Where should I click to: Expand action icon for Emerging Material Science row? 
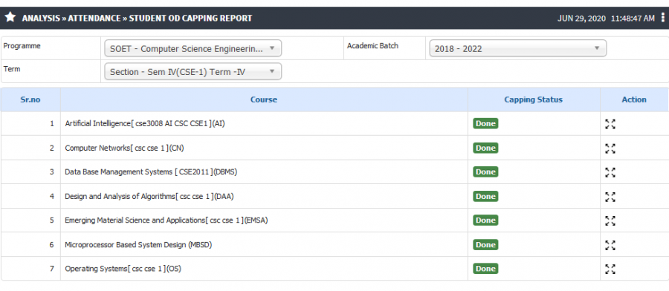pyautogui.click(x=610, y=220)
